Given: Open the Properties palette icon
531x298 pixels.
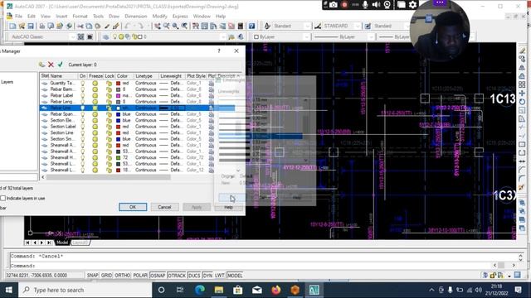Looking at the screenshot, I should [196, 26].
